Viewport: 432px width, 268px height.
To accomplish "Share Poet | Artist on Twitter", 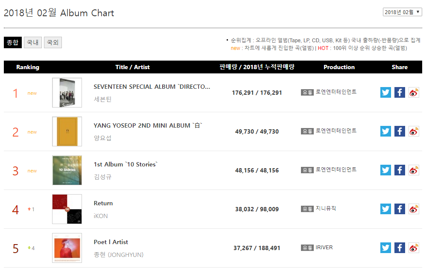I will pos(385,248).
